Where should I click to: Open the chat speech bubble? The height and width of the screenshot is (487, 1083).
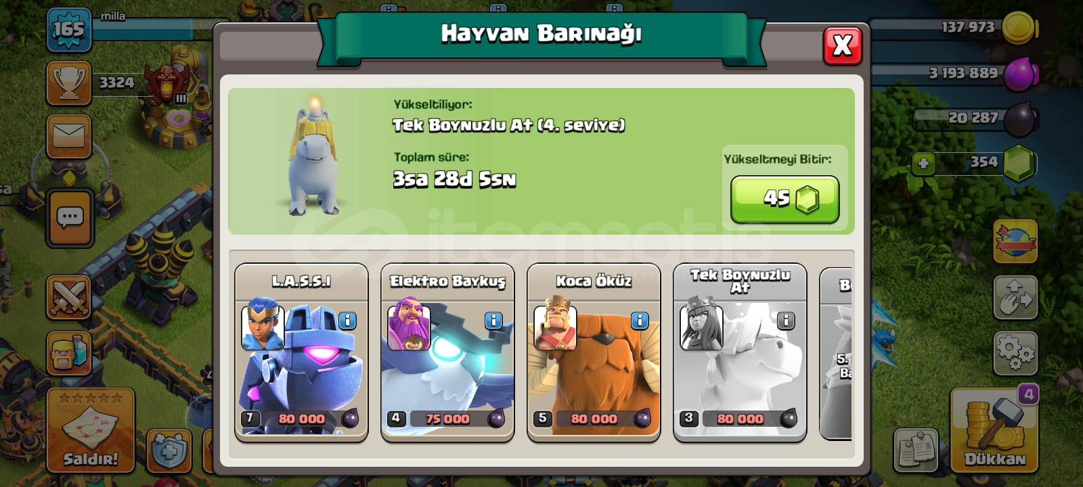coord(70,218)
